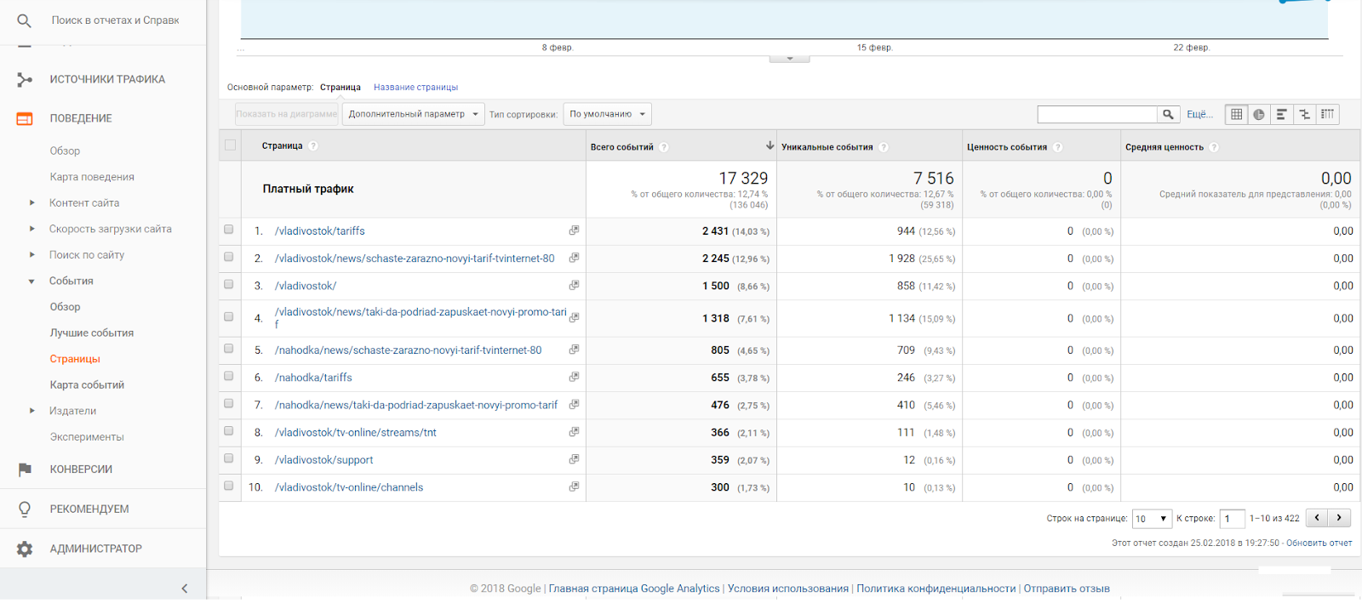Check the box for /nahodka/tariffs row
This screenshot has width=1362, height=603.
(x=228, y=376)
